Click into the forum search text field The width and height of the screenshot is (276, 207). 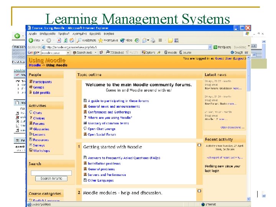(51, 173)
